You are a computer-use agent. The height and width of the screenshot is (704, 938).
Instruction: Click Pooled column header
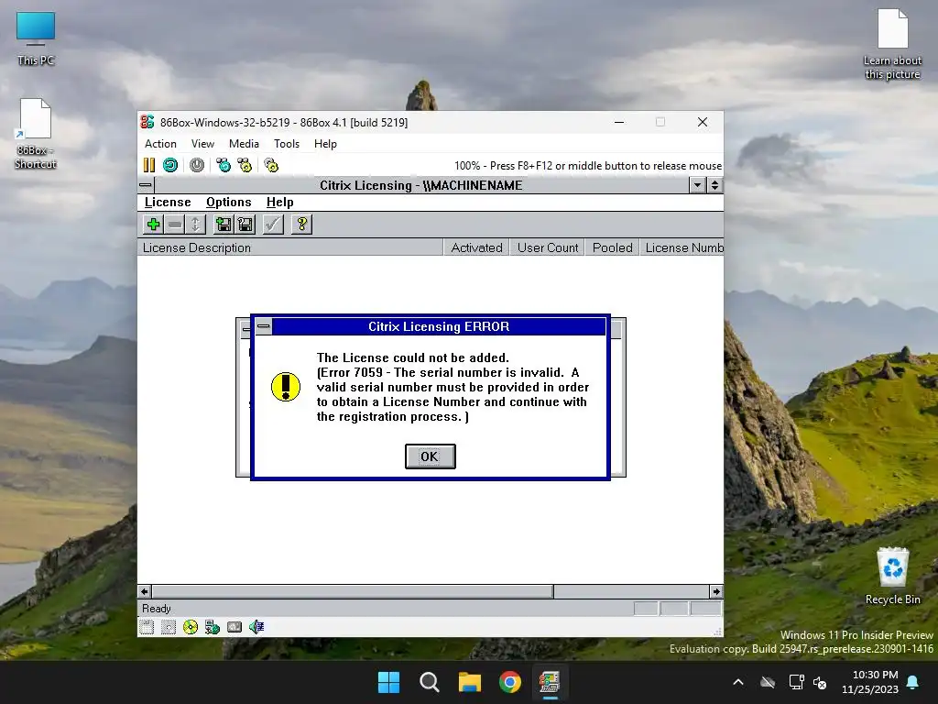coord(613,247)
